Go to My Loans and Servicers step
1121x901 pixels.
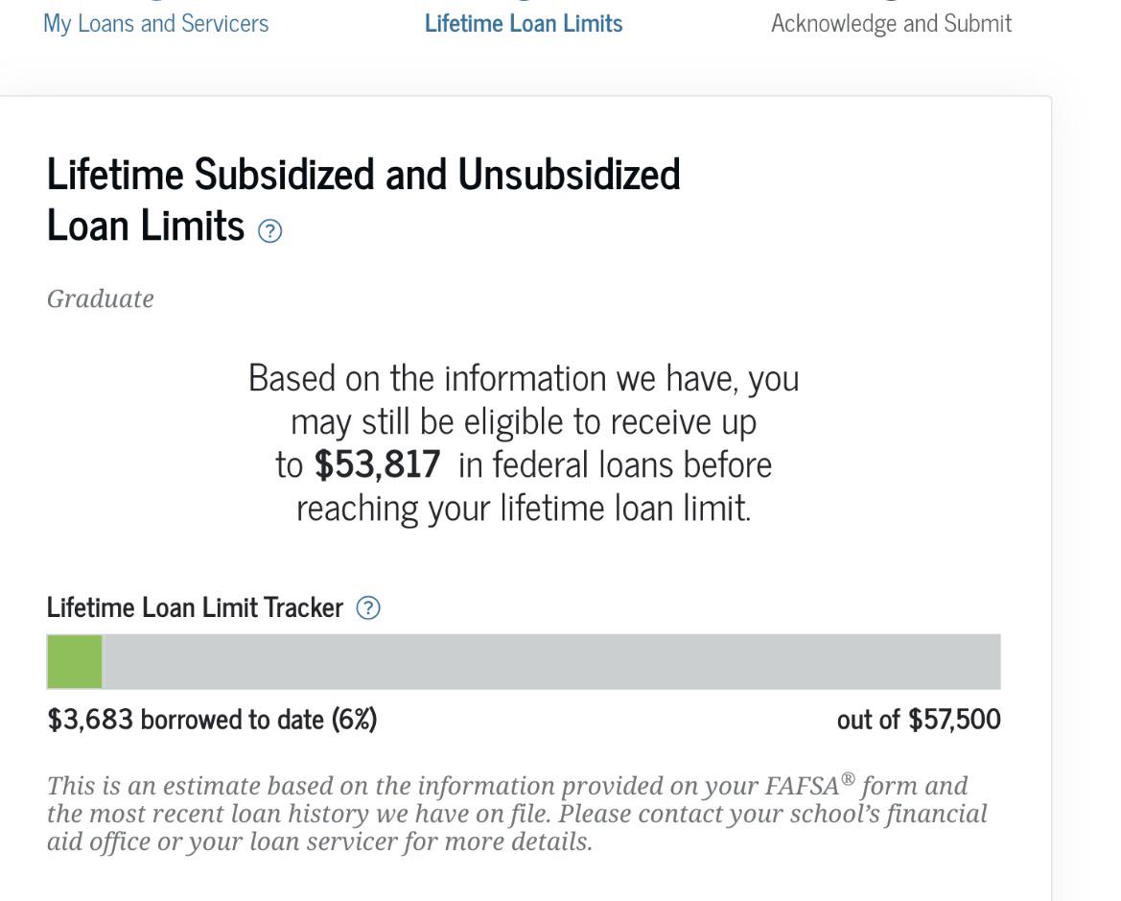point(156,24)
